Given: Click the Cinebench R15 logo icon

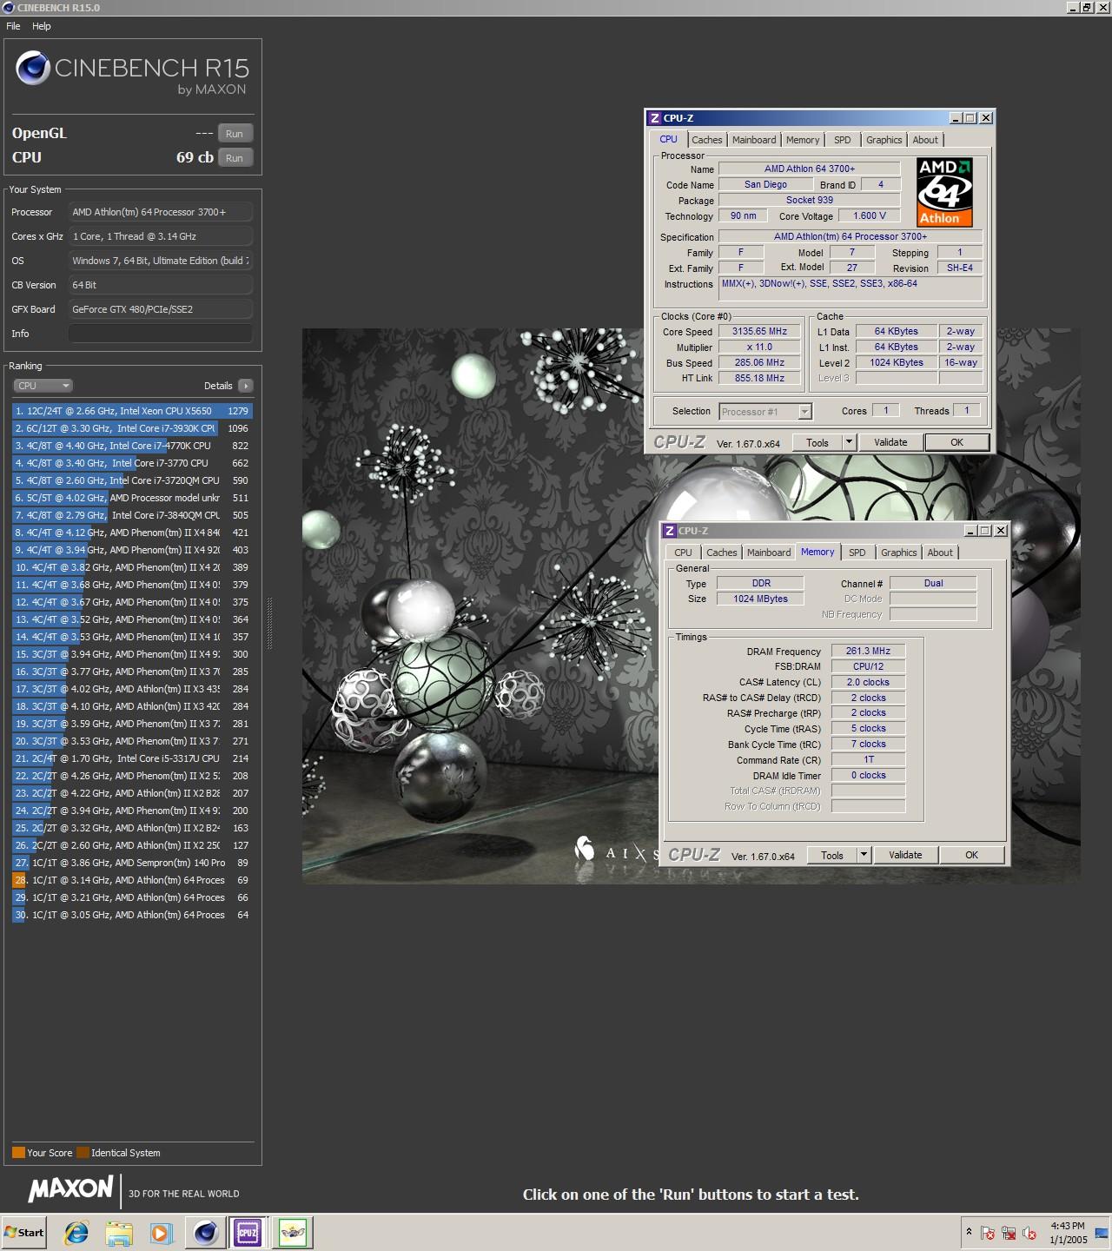Looking at the screenshot, I should point(33,68).
